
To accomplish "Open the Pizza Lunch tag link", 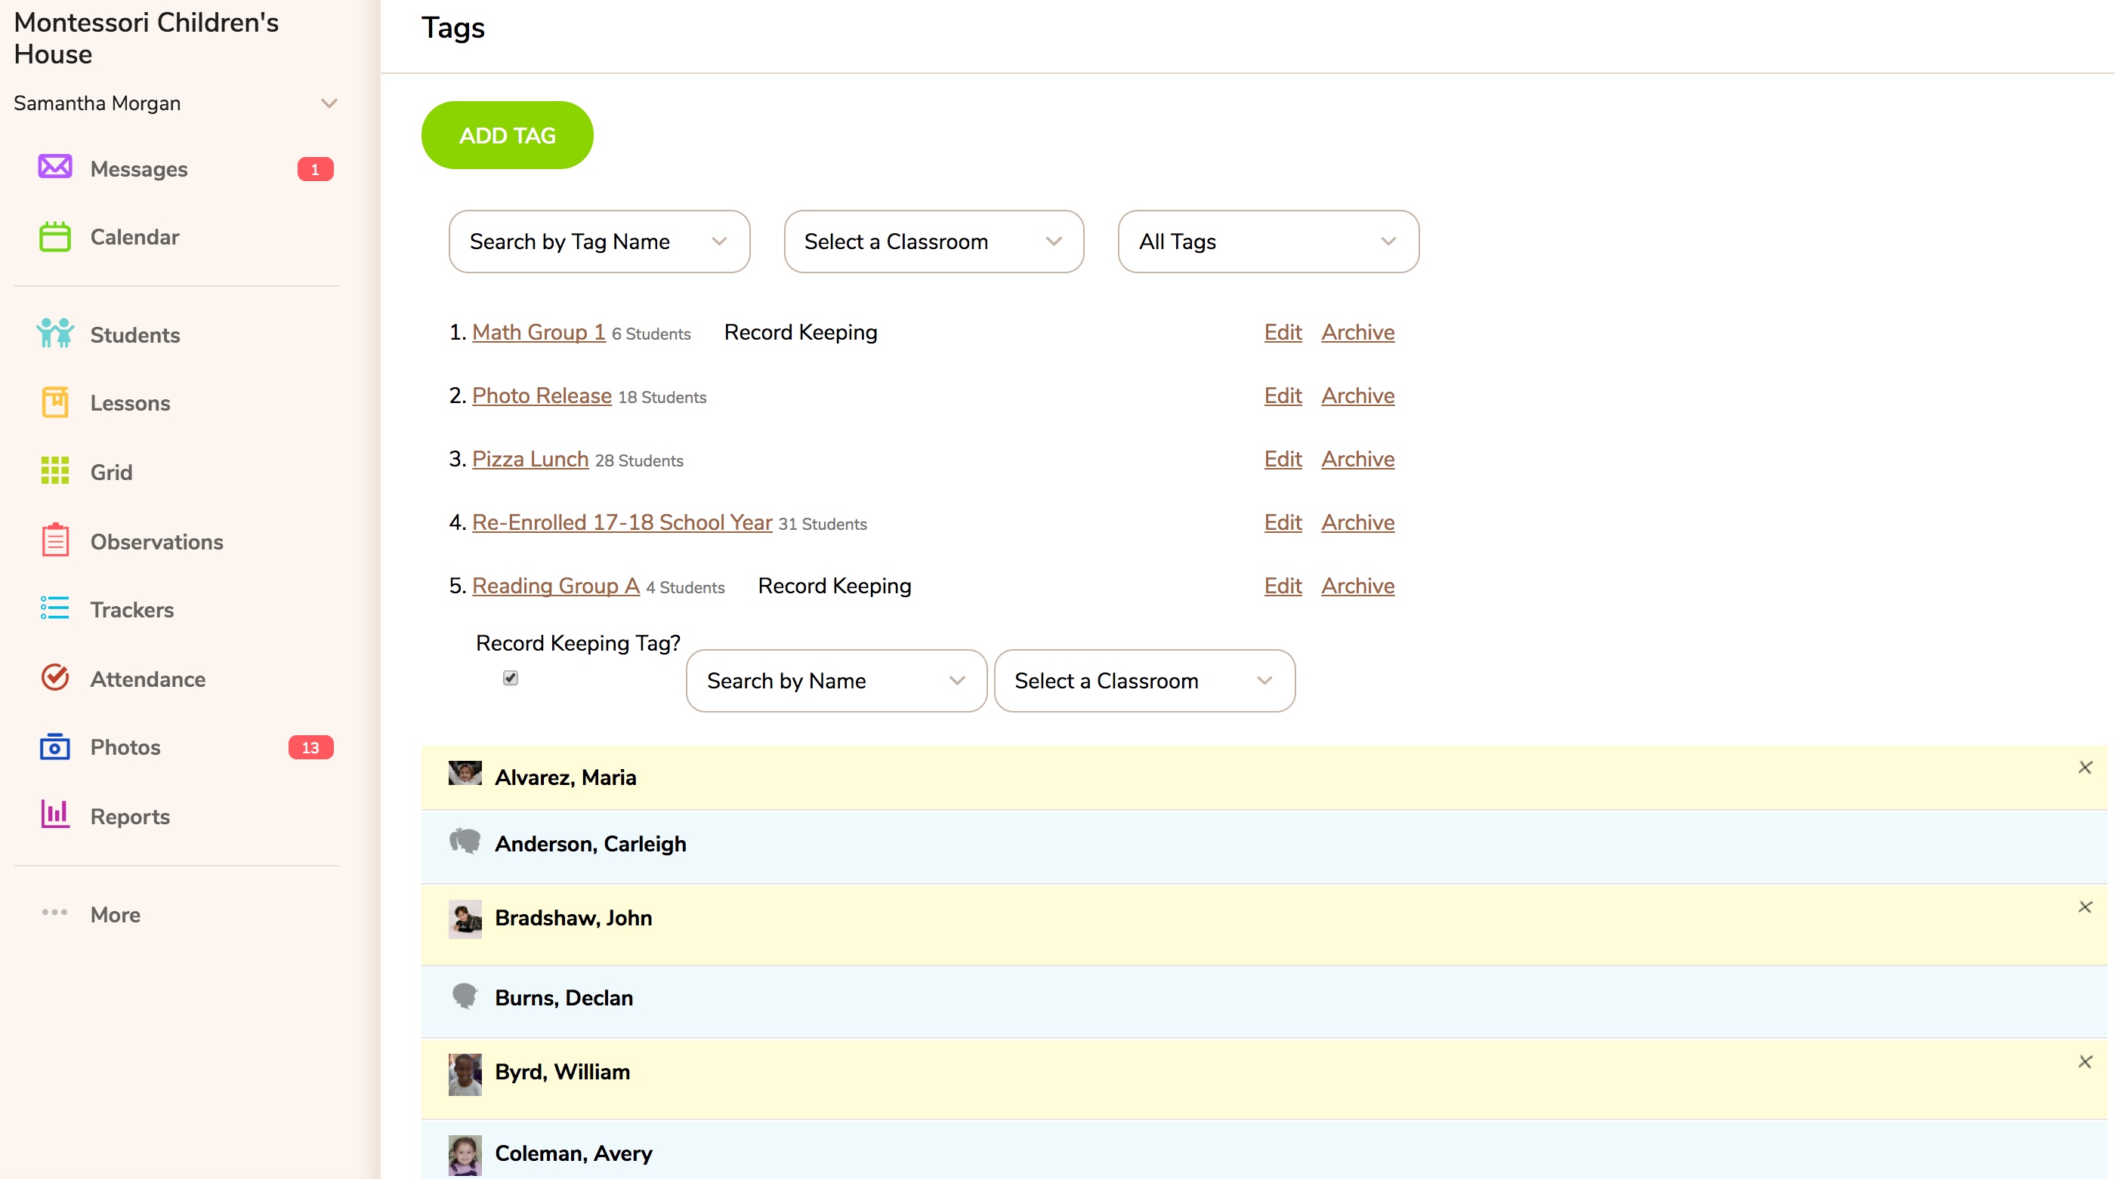I will pos(530,459).
